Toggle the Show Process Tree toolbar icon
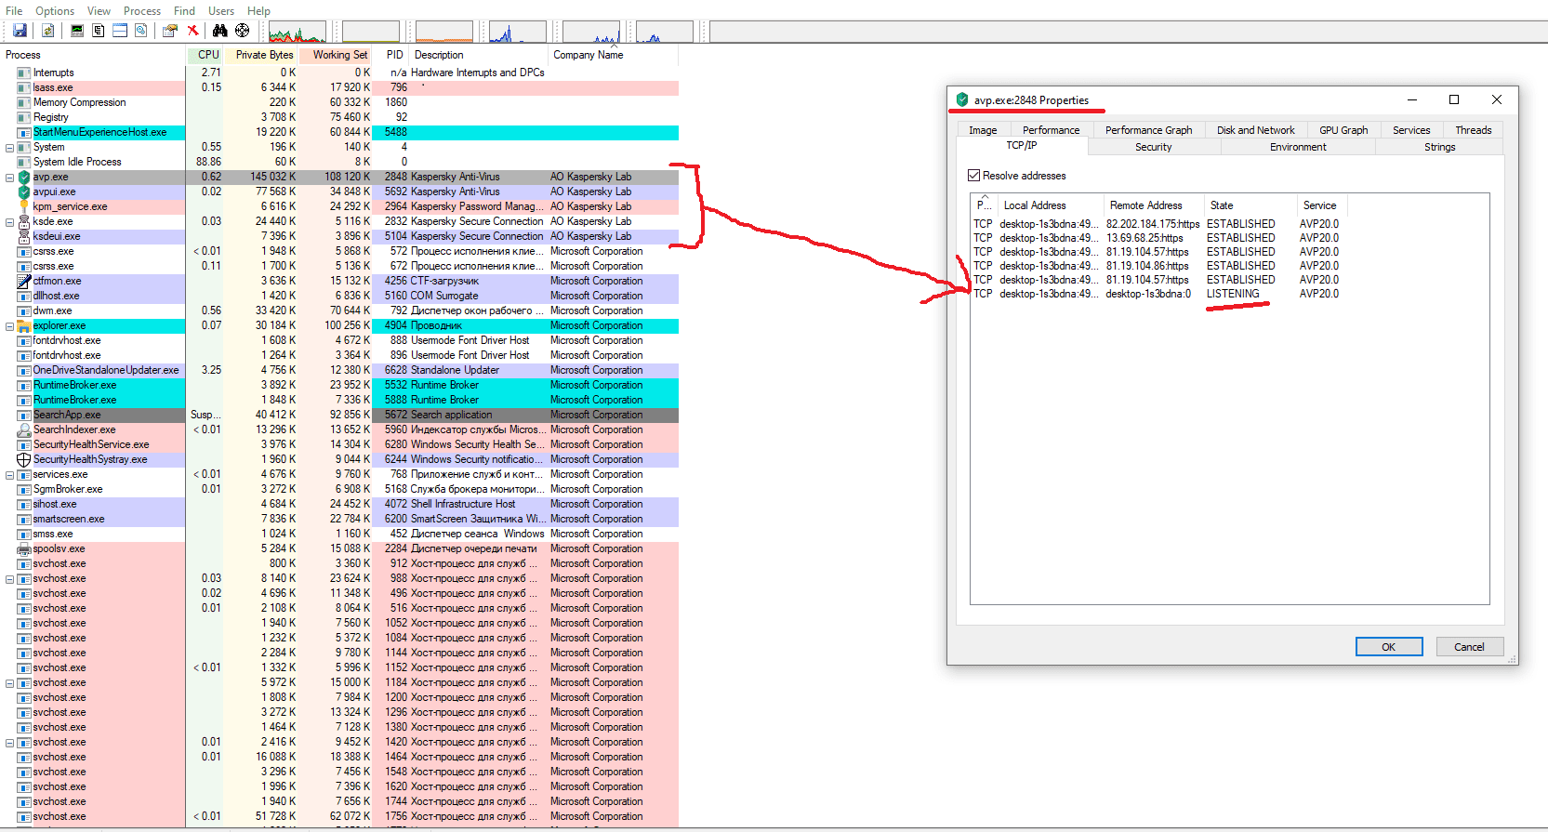The width and height of the screenshot is (1548, 832). (98, 31)
